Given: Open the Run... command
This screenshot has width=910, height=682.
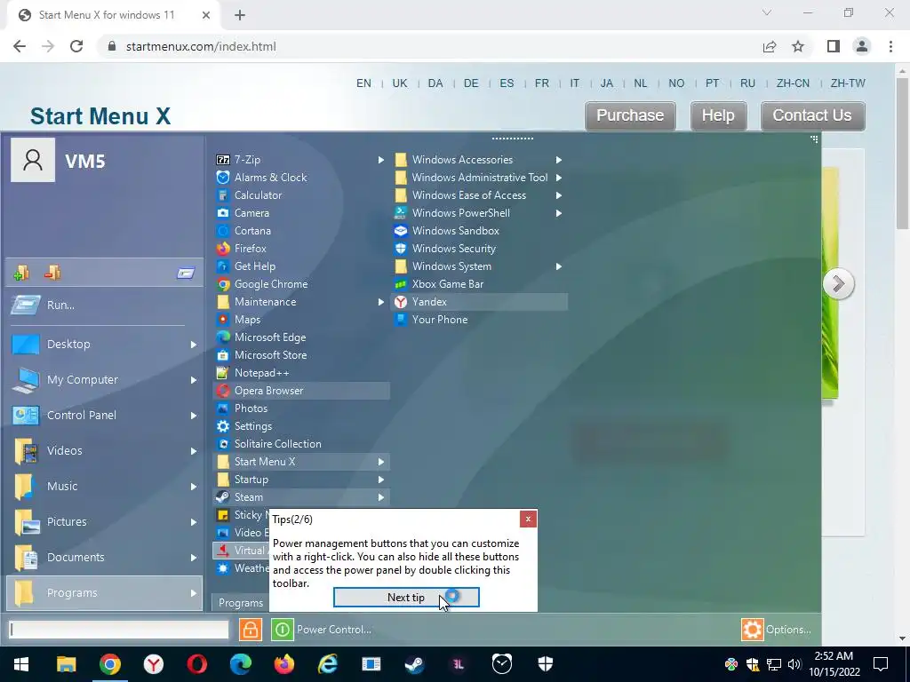Looking at the screenshot, I should 105,305.
